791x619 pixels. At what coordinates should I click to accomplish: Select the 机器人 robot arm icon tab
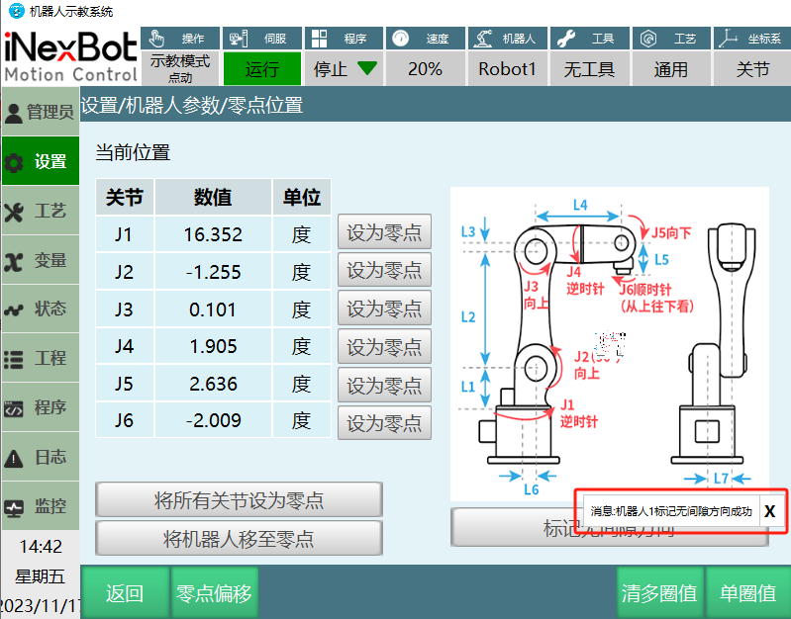(x=506, y=39)
